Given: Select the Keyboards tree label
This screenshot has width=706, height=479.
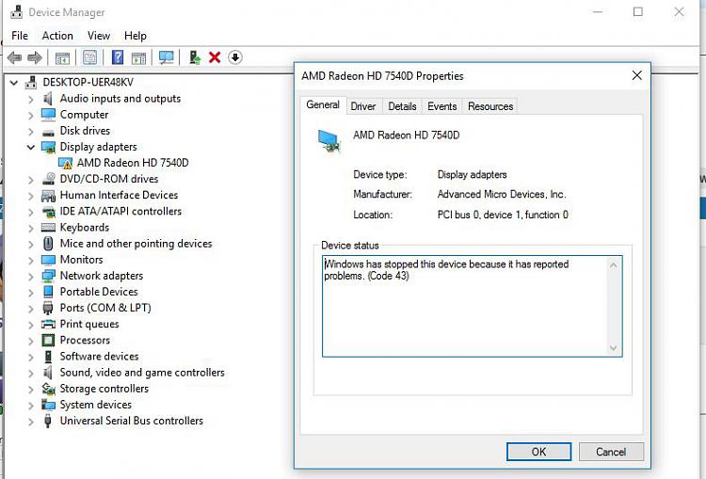Looking at the screenshot, I should pos(84,228).
